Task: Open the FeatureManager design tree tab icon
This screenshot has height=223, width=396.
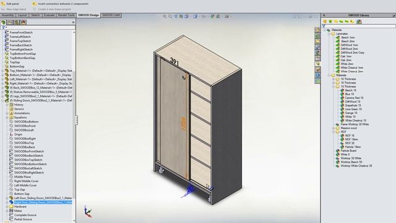Action: 4,22
